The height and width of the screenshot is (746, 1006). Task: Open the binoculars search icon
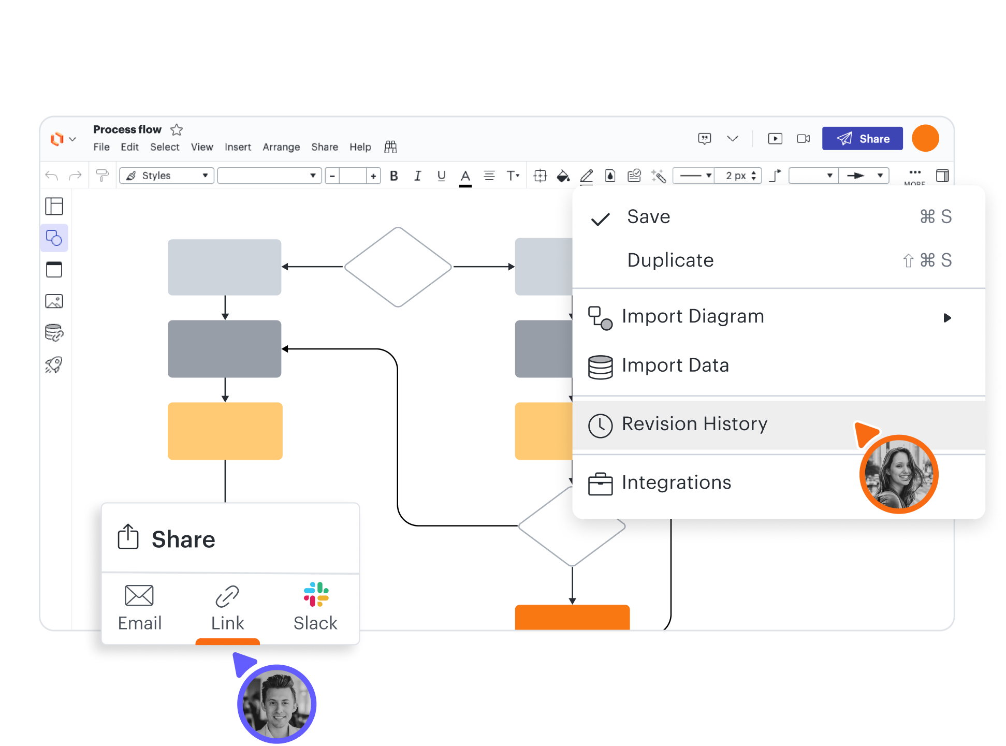390,147
